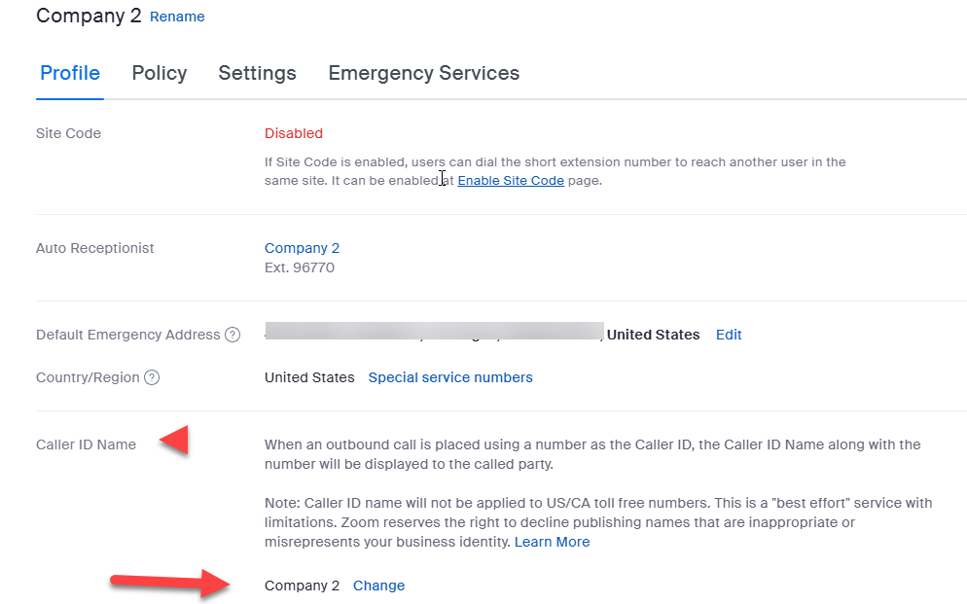Screen dimensions: 967x604
Task: Click the Site Code label
Action: point(68,133)
